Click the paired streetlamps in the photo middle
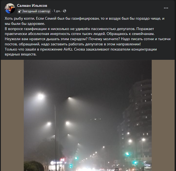The width and height of the screenshot is (176, 171). click(x=58, y=123)
